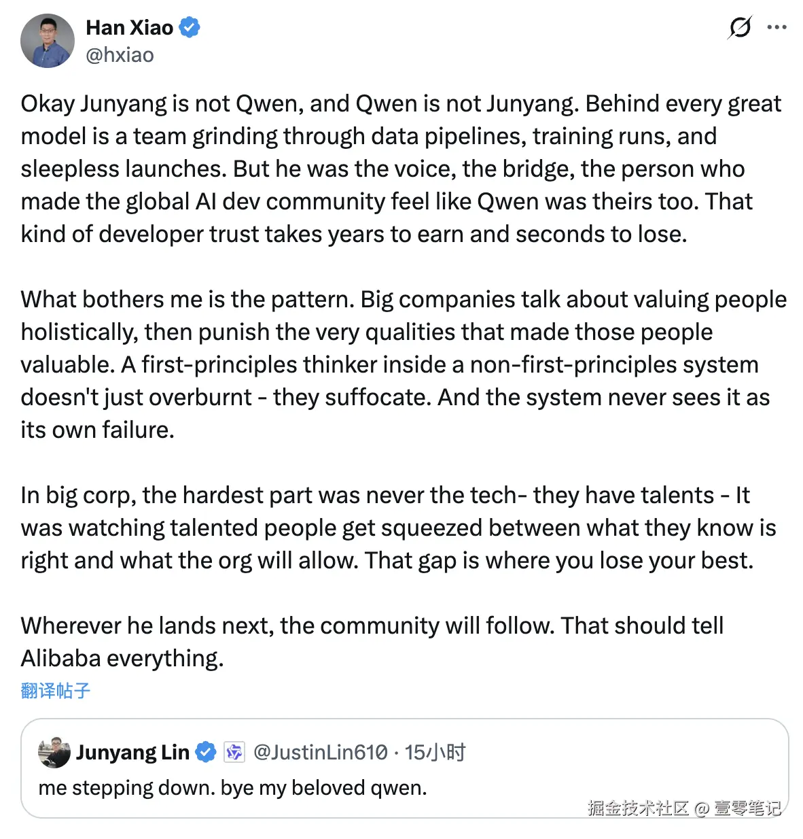The height and width of the screenshot is (839, 803).
Task: Open Junyang Lin's small profile avatar
Action: coord(54,753)
